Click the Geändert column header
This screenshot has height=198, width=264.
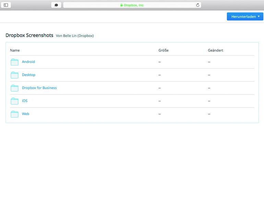pos(215,50)
